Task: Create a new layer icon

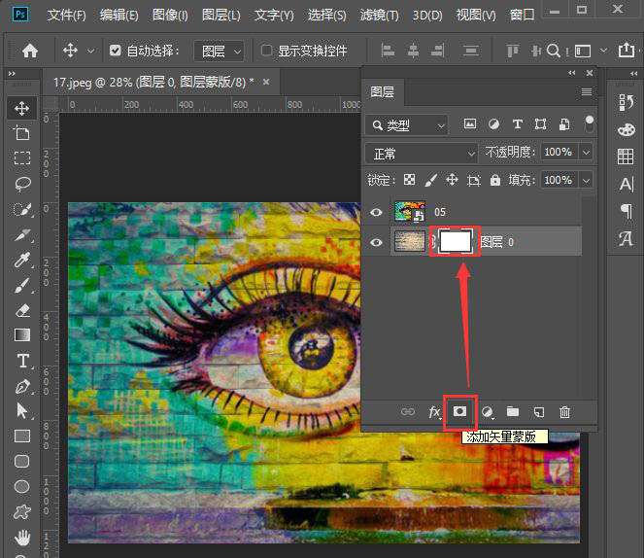Action: coord(539,412)
